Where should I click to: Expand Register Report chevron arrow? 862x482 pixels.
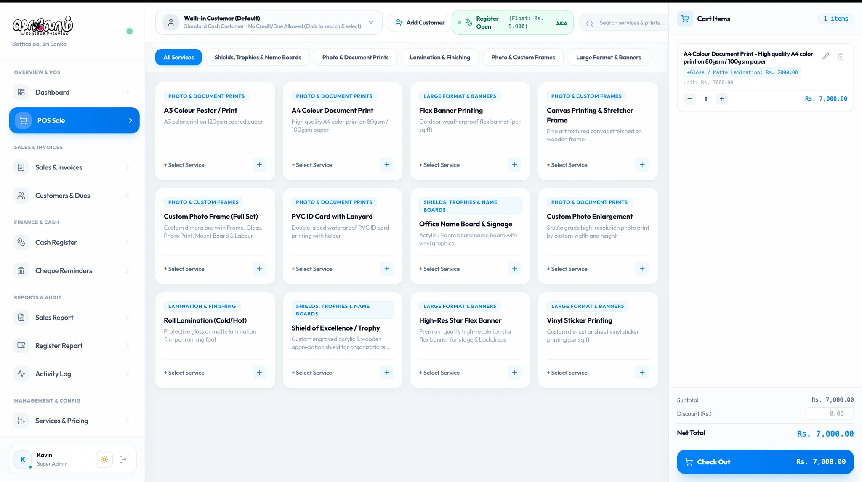click(x=128, y=346)
